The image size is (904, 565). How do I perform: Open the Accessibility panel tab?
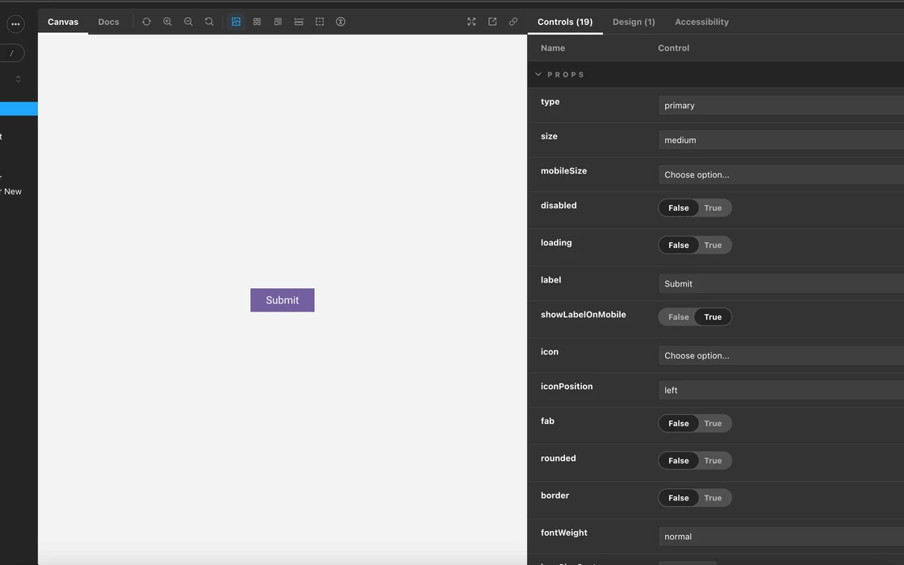click(x=701, y=22)
